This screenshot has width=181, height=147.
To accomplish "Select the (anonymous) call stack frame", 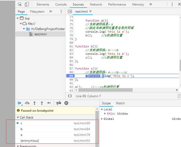I will 55,141.
